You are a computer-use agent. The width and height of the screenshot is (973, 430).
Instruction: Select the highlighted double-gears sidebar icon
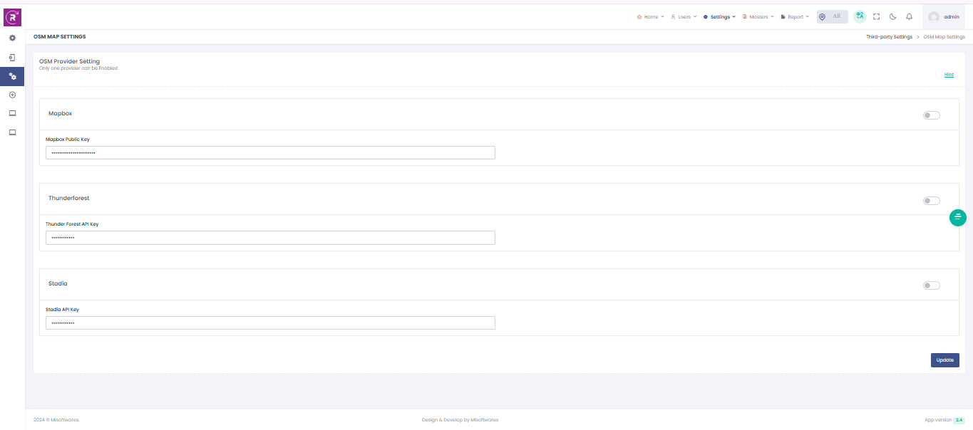coord(12,76)
